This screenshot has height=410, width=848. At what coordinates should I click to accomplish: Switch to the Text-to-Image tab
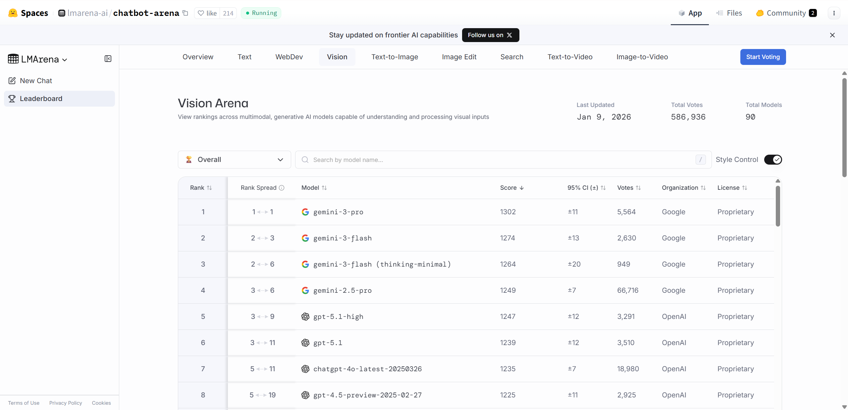395,57
